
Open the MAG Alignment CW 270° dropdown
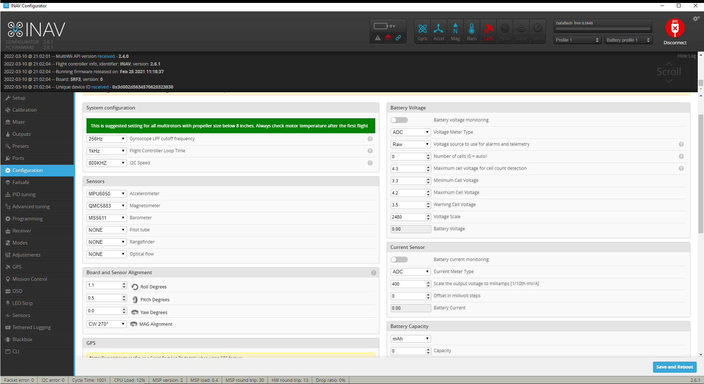pyautogui.click(x=107, y=324)
